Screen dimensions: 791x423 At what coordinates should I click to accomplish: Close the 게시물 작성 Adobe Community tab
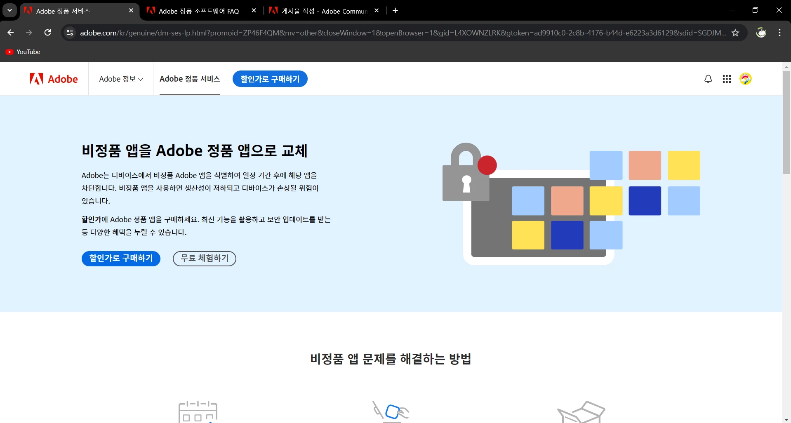point(377,10)
